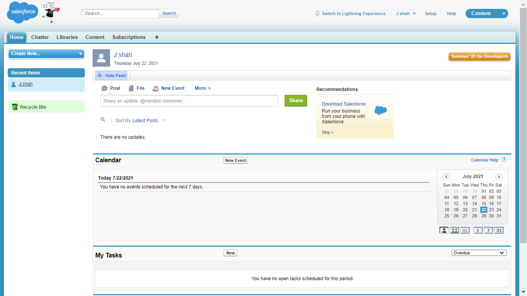
Task: Open the Setup link
Action: (431, 13)
